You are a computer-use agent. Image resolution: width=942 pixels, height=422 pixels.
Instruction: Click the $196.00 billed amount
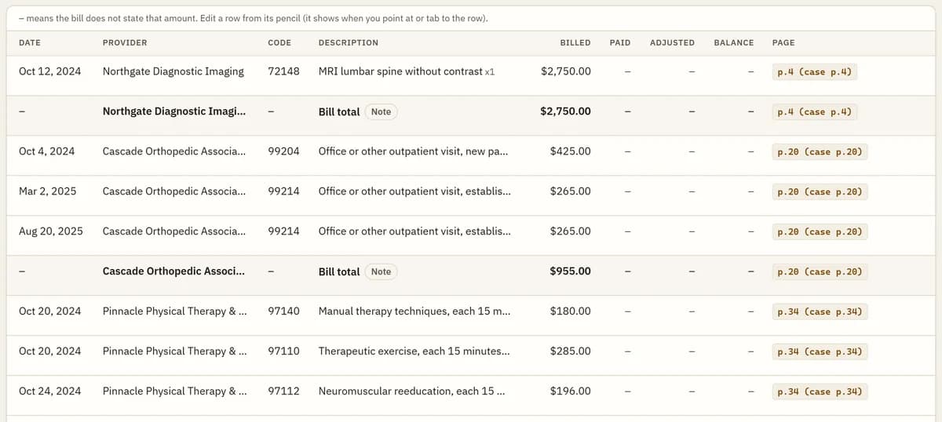click(571, 391)
